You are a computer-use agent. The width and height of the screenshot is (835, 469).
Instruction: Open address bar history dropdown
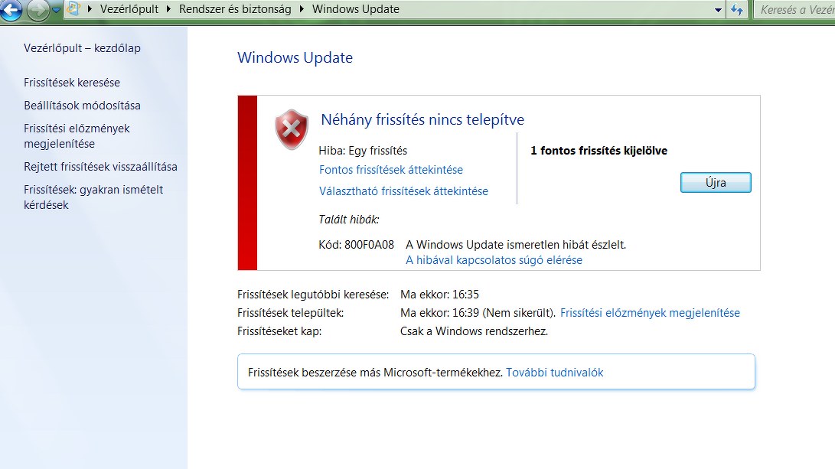(x=718, y=10)
